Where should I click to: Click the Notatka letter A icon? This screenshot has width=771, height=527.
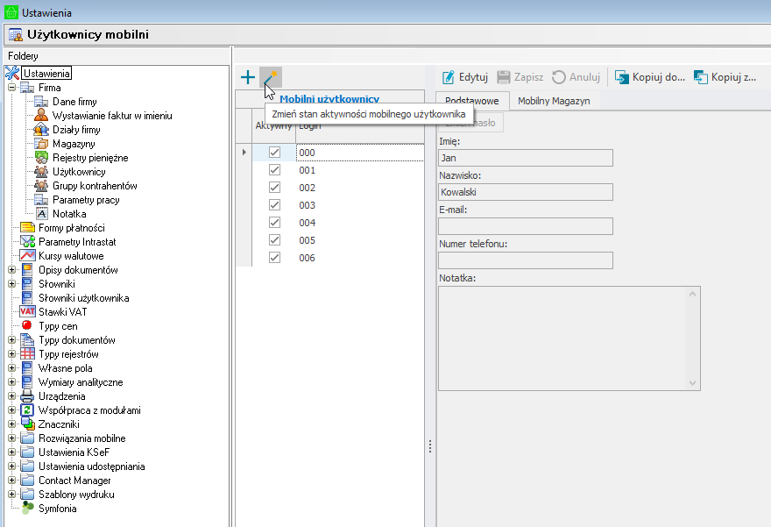coord(42,214)
